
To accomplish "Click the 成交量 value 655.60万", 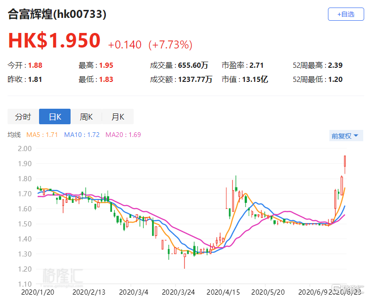I will tap(193, 65).
